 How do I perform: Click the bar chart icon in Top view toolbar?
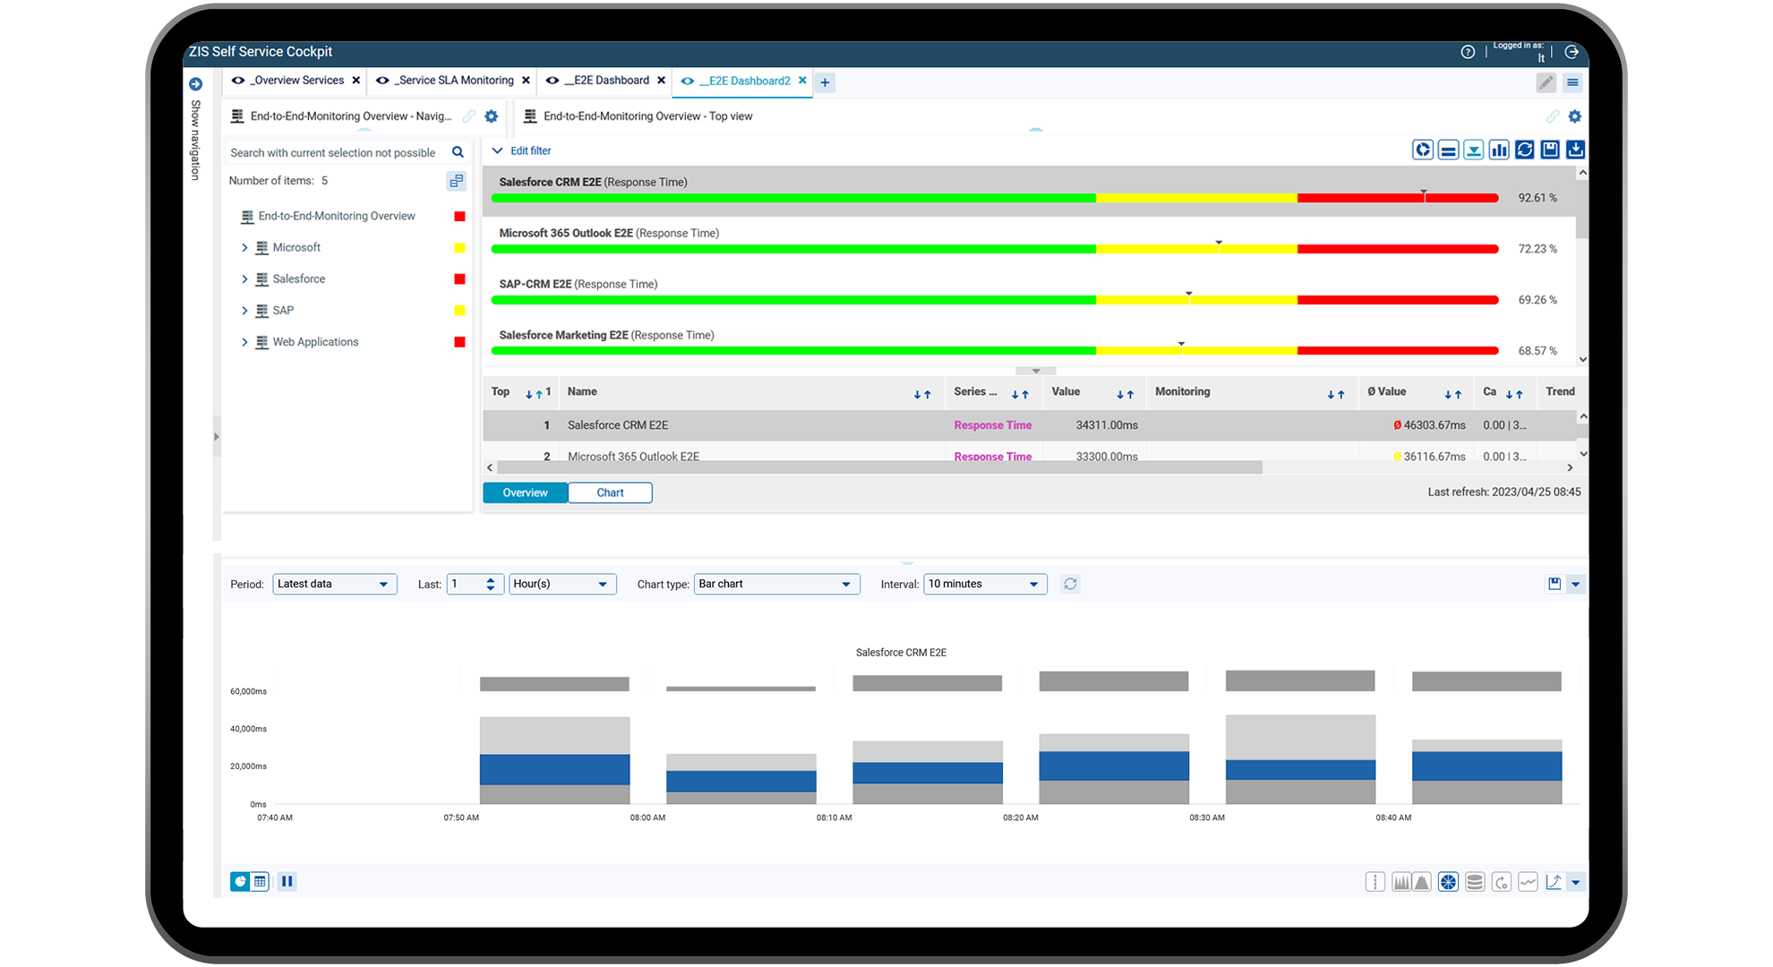1499,150
